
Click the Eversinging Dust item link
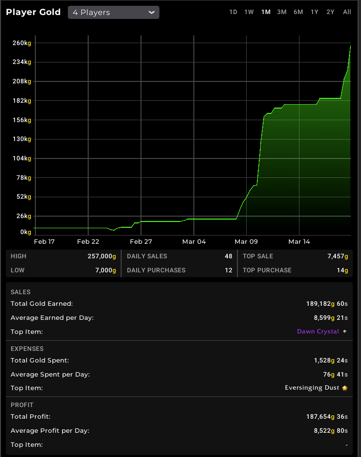312,388
